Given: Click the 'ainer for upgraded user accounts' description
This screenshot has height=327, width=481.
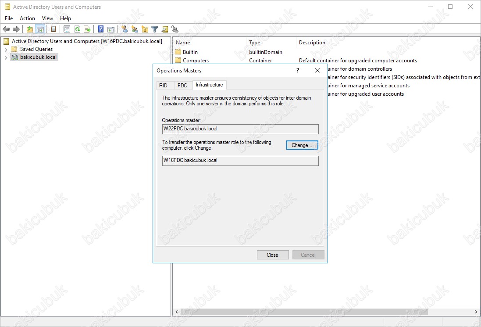Looking at the screenshot, I should coord(366,93).
